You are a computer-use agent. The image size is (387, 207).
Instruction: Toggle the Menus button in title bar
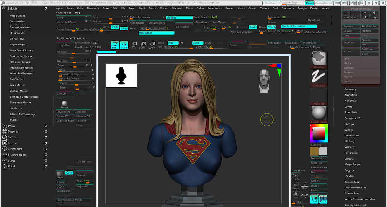tap(309, 3)
